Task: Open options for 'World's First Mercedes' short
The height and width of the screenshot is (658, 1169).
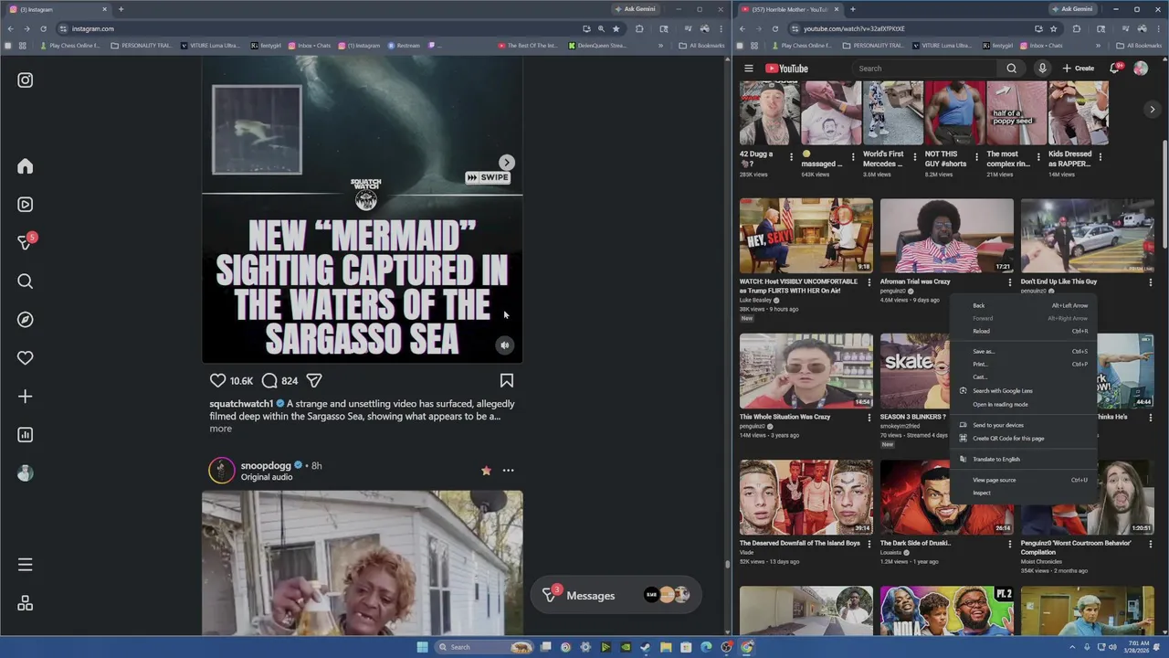Action: pyautogui.click(x=914, y=157)
